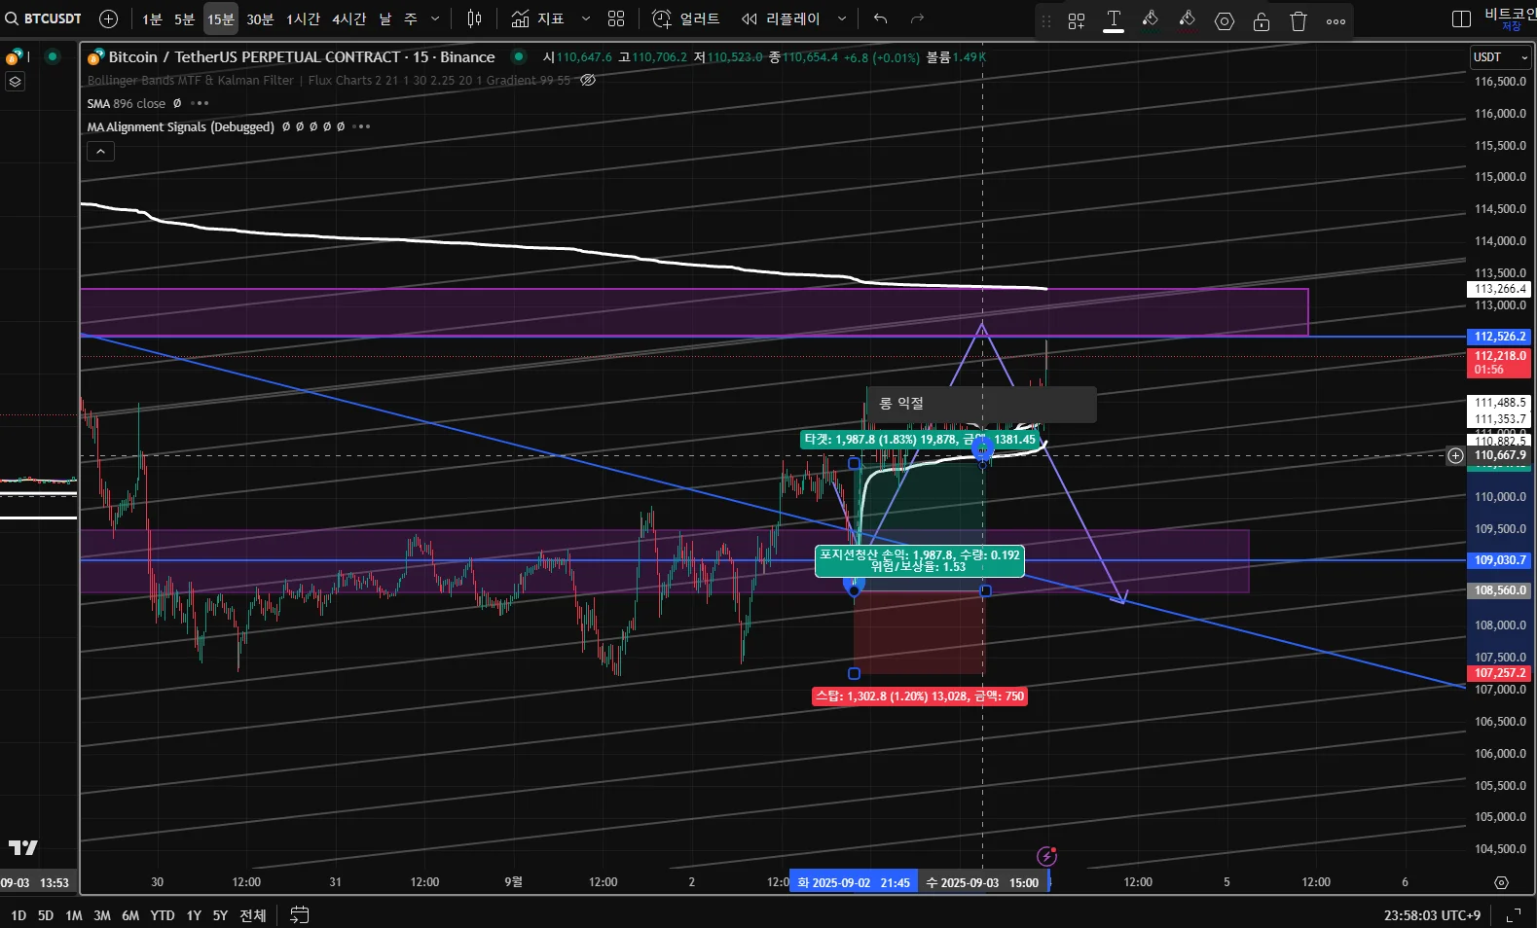Click the left pane Bitcoin symbol icon
The width and height of the screenshot is (1537, 928).
(15, 57)
